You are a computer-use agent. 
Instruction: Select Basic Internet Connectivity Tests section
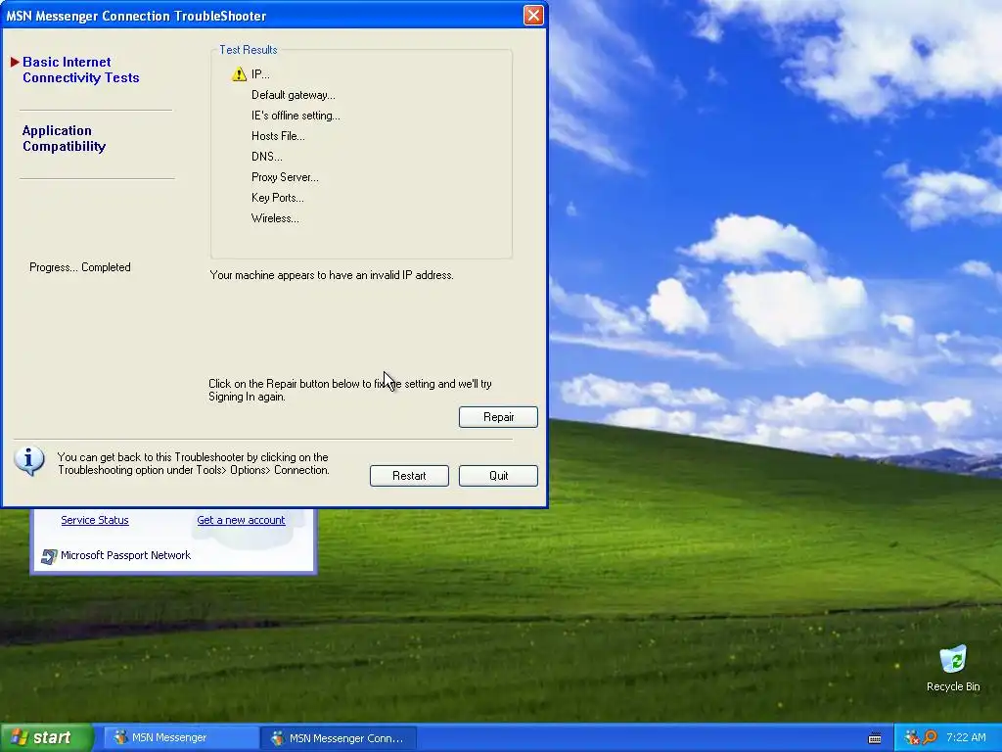pyautogui.click(x=80, y=70)
